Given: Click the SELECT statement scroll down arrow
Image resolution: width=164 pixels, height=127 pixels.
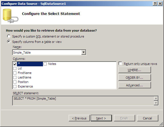Looking at the screenshot, I should 156,103.
